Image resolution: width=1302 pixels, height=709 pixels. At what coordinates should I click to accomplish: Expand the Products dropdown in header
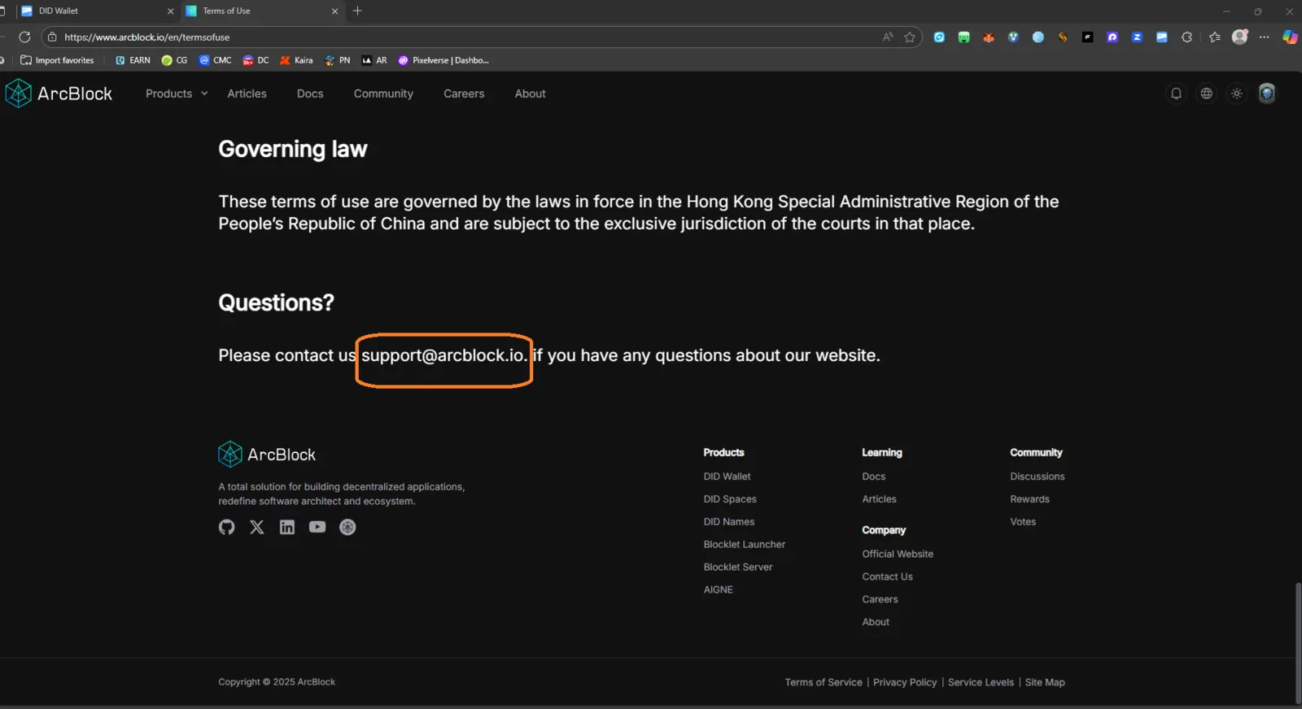click(177, 94)
